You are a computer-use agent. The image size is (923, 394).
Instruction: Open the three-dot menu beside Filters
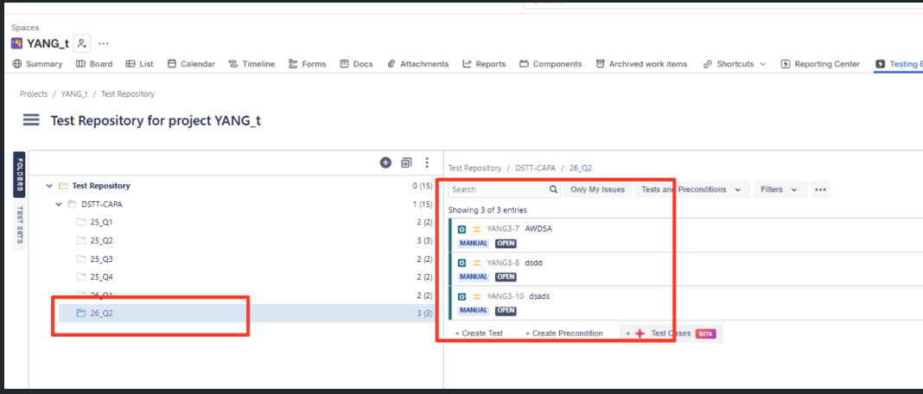point(820,189)
